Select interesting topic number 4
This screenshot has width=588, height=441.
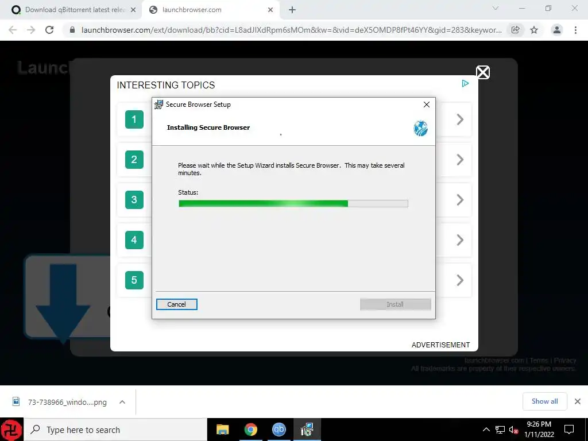click(x=134, y=240)
